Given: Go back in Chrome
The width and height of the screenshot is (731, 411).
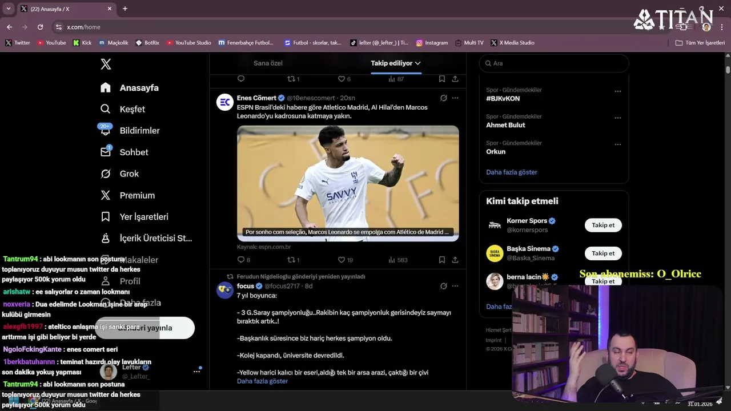Looking at the screenshot, I should point(9,27).
